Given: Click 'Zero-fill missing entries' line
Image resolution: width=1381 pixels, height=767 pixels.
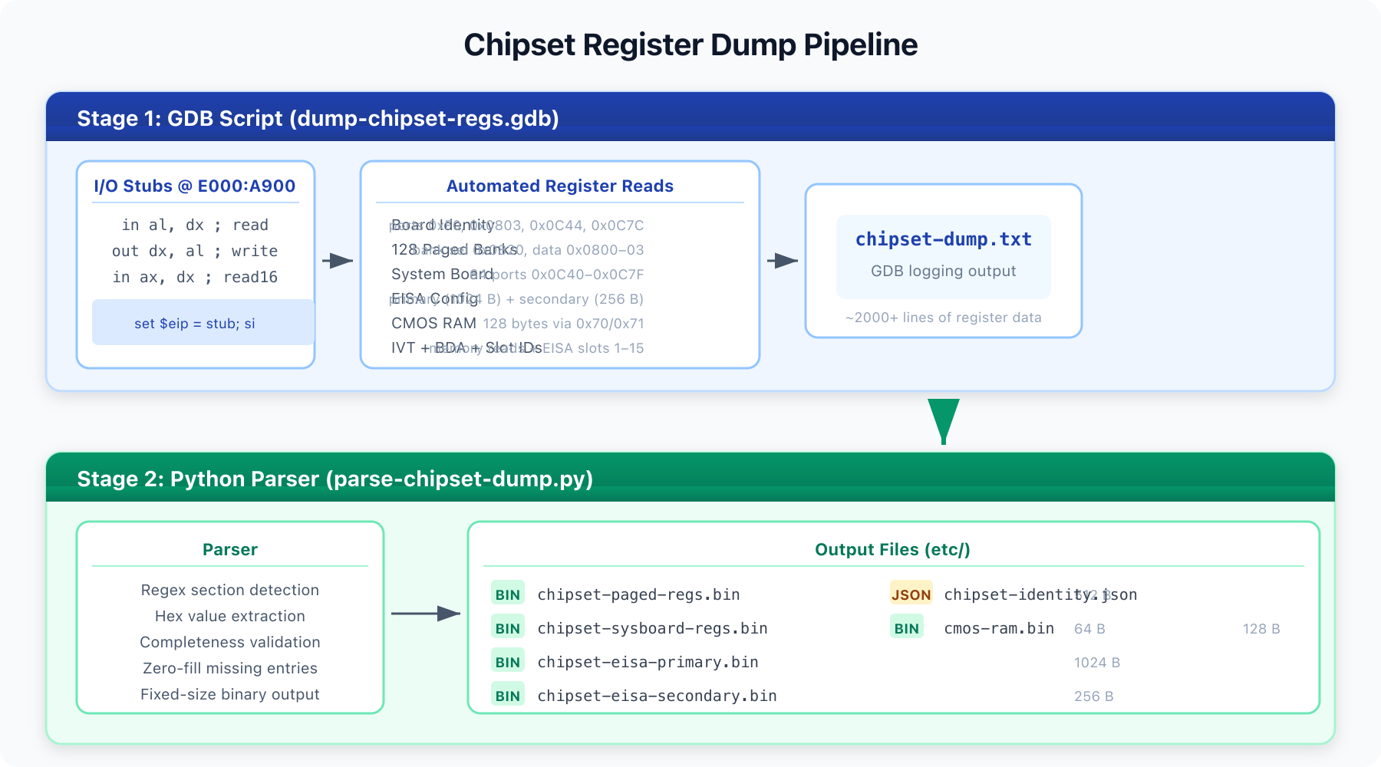Looking at the screenshot, I should point(230,668).
